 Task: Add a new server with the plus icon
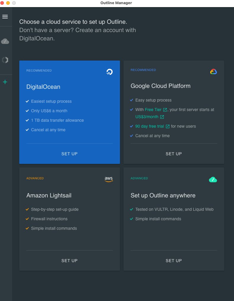pyautogui.click(x=5, y=82)
